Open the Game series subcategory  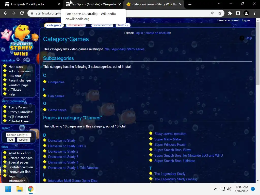pos(57,110)
